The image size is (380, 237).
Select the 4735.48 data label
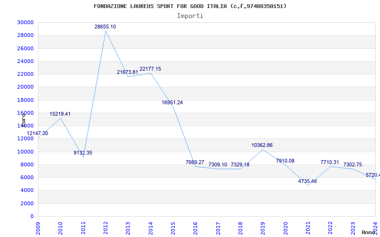[x=307, y=181]
